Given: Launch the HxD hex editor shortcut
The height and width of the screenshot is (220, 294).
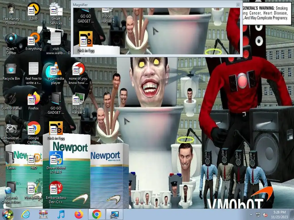Looking at the screenshot, I should tap(33, 161).
